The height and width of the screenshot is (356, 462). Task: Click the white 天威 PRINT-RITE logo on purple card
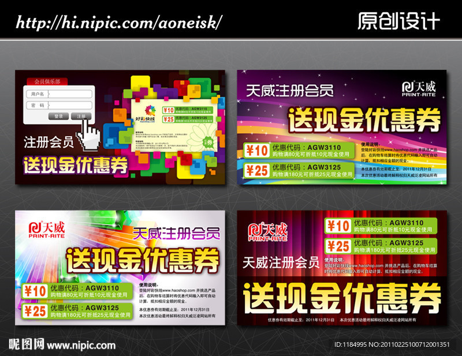pyautogui.click(x=419, y=89)
